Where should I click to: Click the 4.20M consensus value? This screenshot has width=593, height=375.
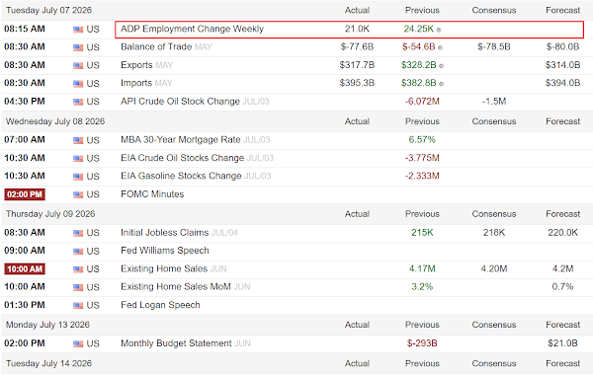click(494, 268)
